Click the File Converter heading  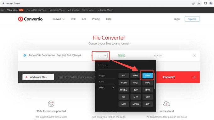109,38
